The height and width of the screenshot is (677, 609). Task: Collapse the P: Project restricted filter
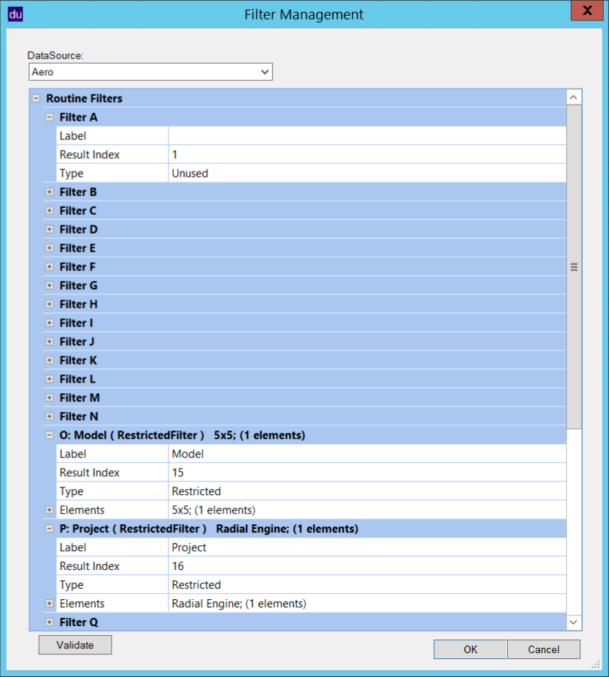(x=49, y=529)
